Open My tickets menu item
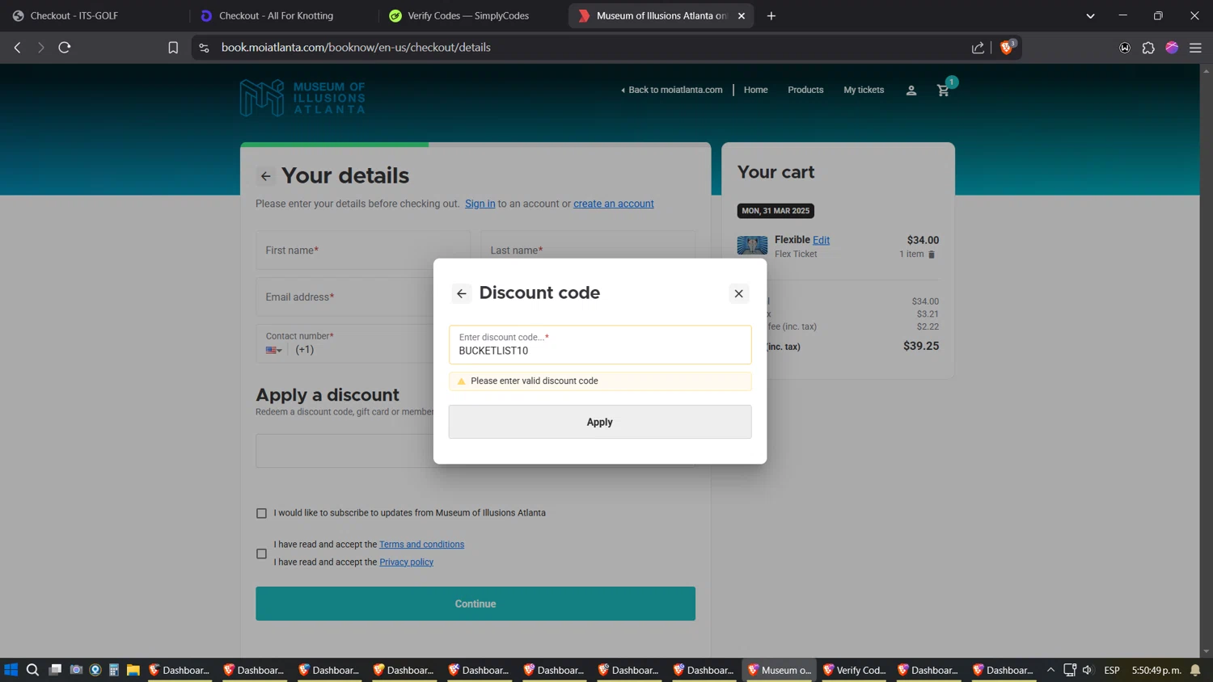 (864, 90)
